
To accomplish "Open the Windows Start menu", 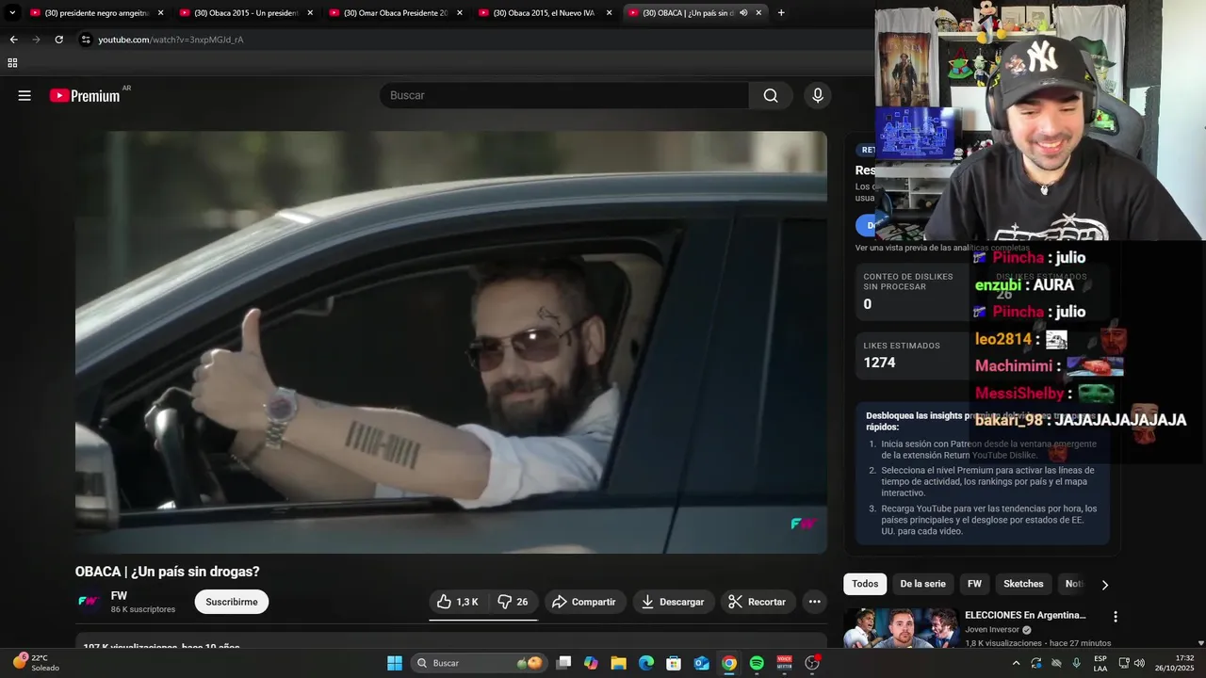I will pos(395,663).
